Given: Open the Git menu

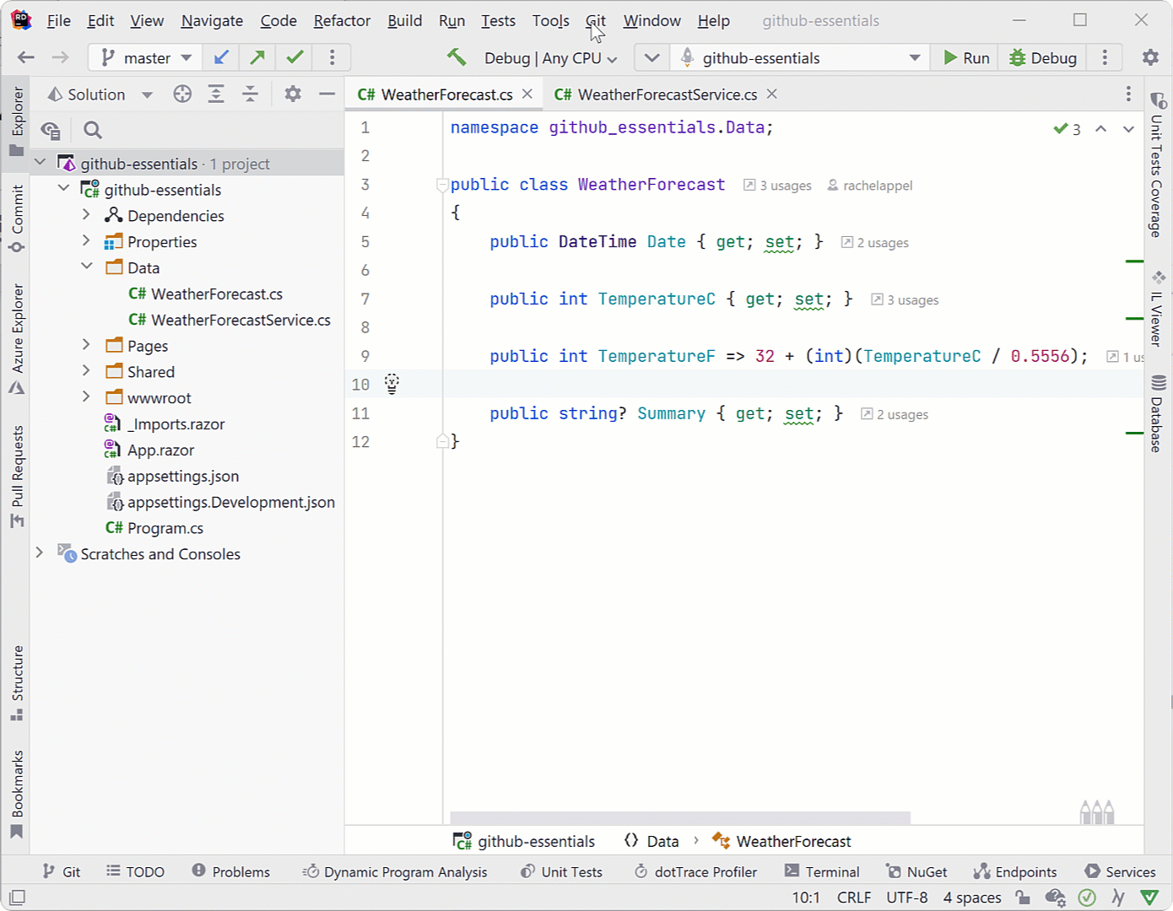Looking at the screenshot, I should pyautogui.click(x=595, y=20).
